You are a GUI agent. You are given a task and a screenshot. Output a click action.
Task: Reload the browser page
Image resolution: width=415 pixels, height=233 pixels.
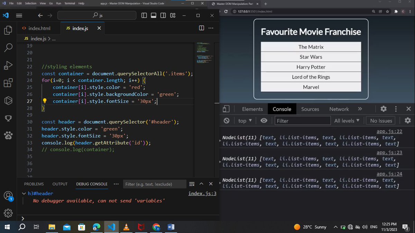tap(226, 11)
